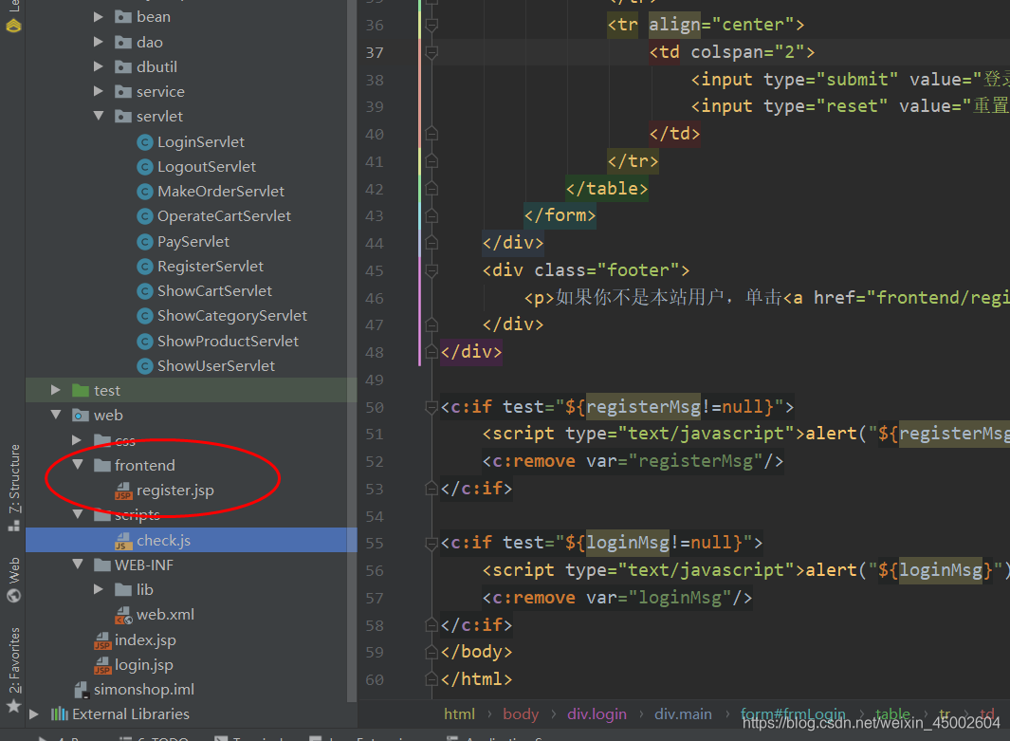
Task: Expand External Libraries node
Action: coord(34,713)
